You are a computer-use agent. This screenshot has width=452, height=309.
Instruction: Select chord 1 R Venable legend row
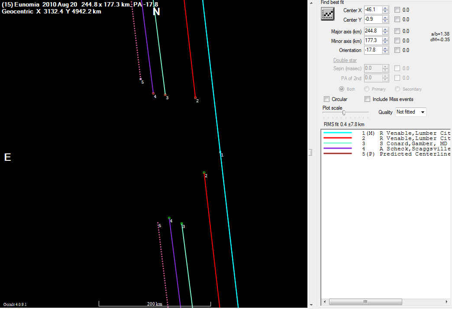coord(386,133)
